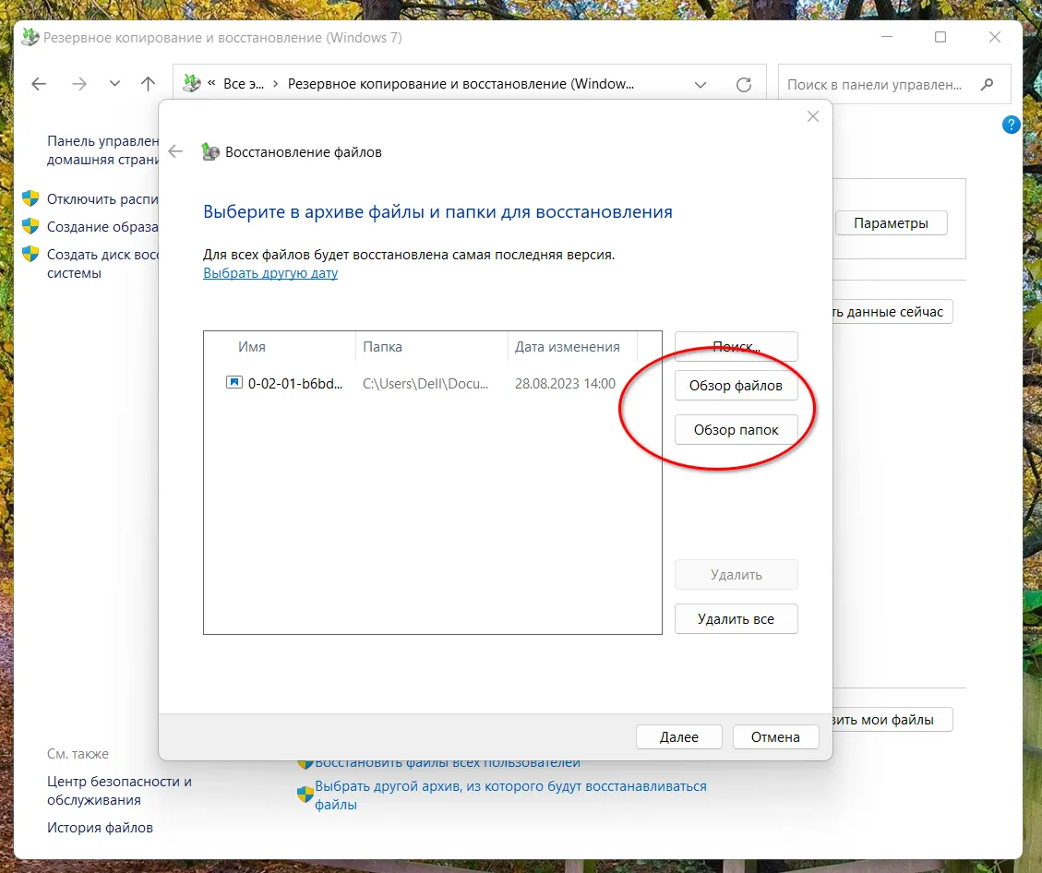
Task: Click the Выбрать другую дату link
Action: (x=270, y=273)
